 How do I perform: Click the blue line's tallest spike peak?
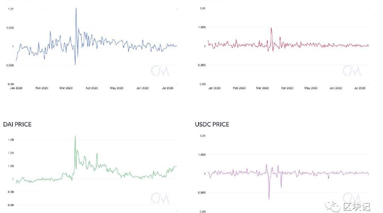76,8
